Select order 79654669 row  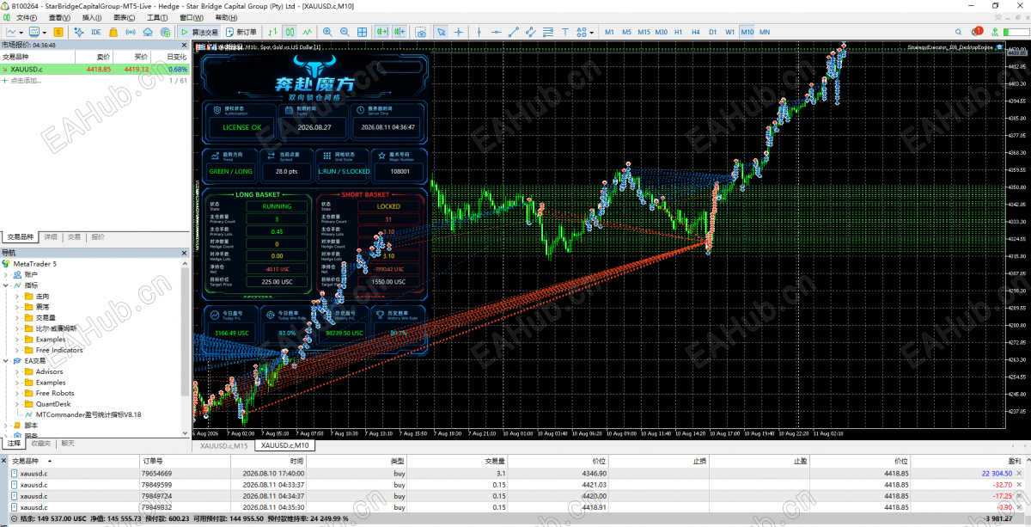pyautogui.click(x=515, y=473)
